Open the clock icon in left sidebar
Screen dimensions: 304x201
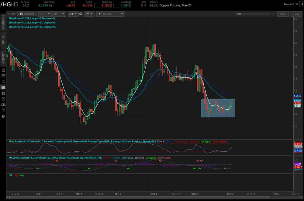3,99
